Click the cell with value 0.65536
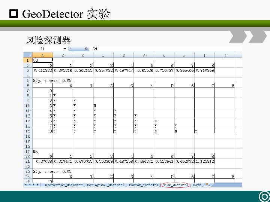Viewport: 270px width, 202px height. (x=144, y=70)
